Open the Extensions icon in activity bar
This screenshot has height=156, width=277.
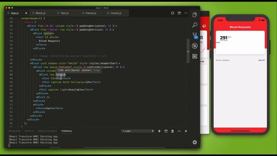tap(195, 56)
